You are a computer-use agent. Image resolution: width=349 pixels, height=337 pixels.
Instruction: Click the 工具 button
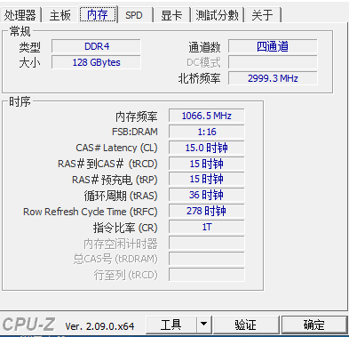coord(171,325)
